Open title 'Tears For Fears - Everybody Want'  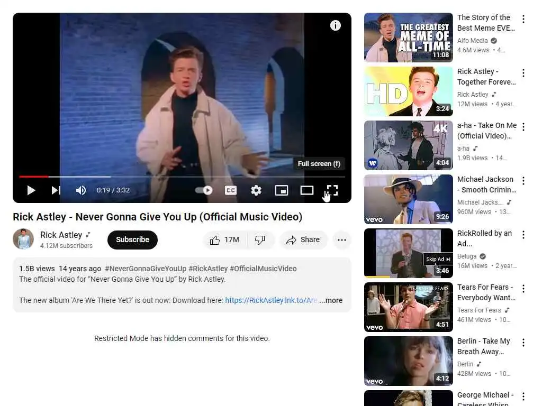tap(486, 292)
